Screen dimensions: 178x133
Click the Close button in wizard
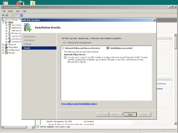point(130,114)
